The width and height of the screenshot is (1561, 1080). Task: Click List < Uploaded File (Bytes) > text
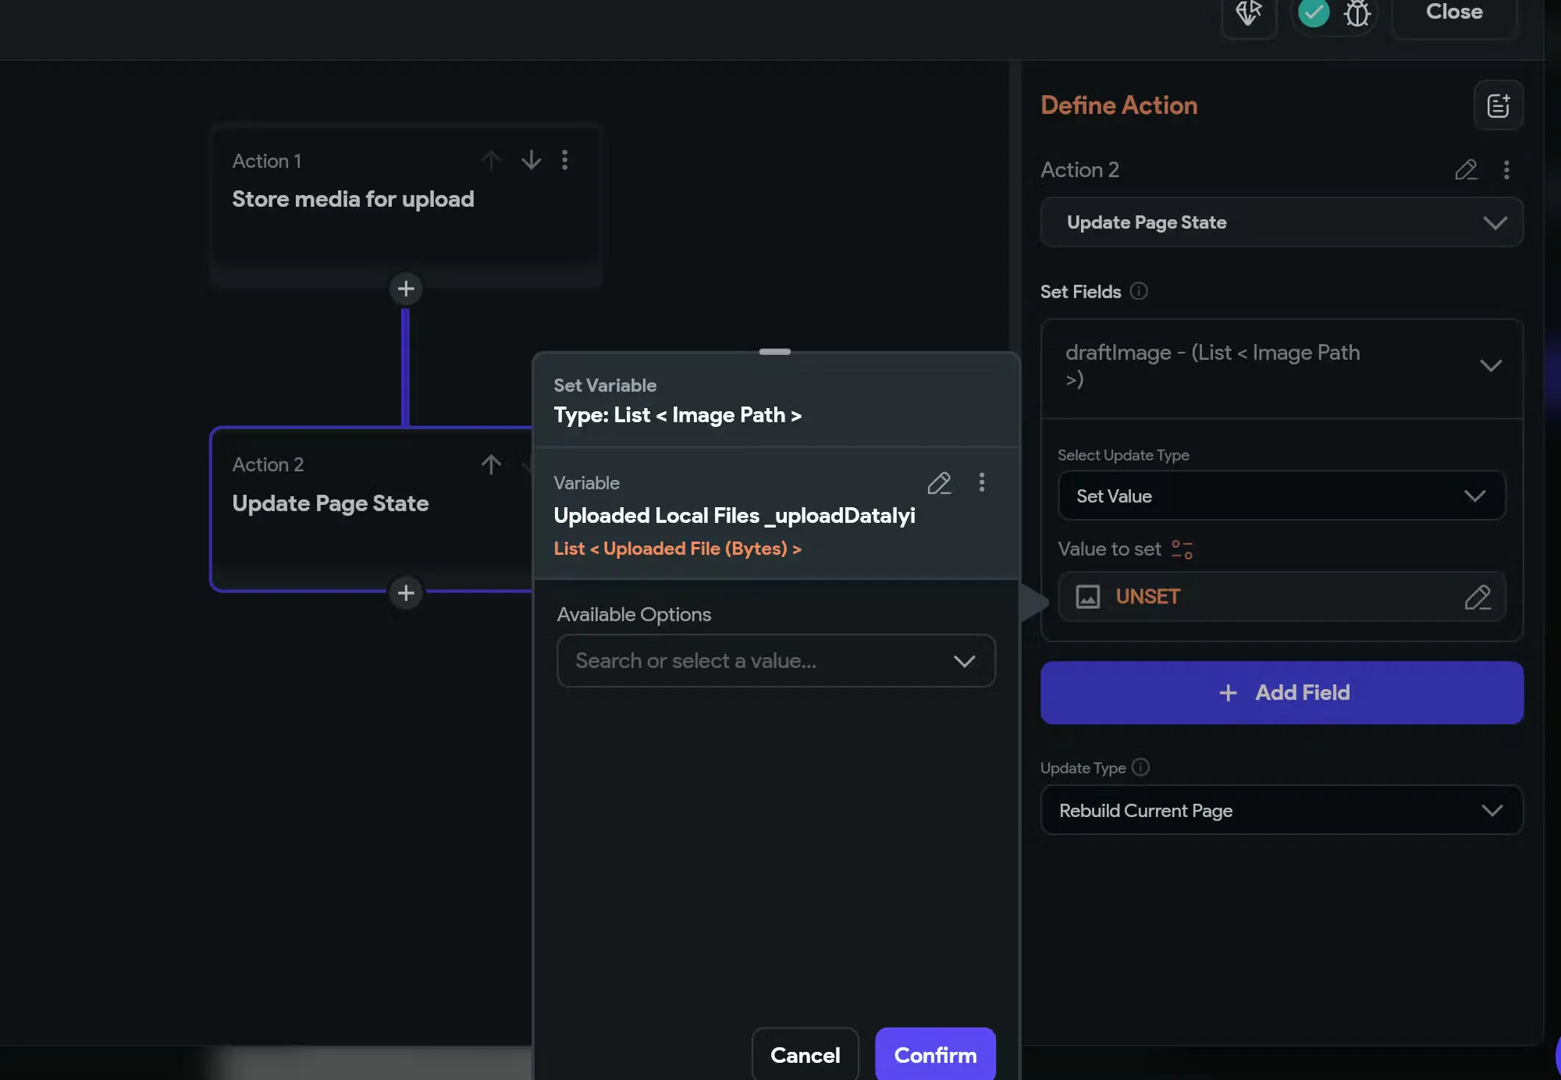click(x=677, y=549)
